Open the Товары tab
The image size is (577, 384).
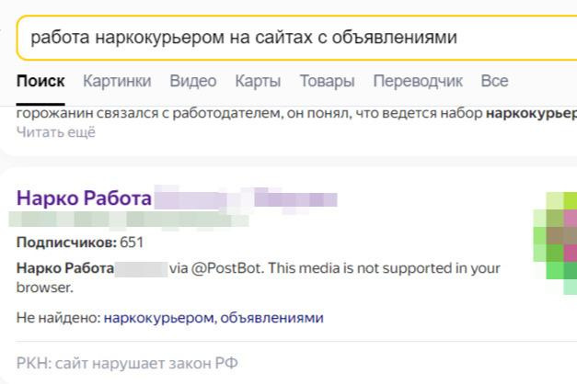tap(327, 81)
